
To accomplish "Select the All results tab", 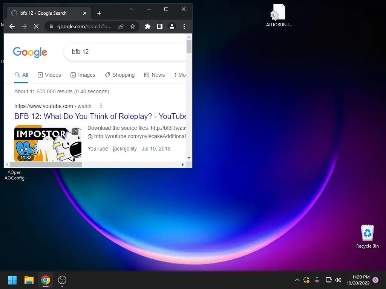I will (21, 75).
